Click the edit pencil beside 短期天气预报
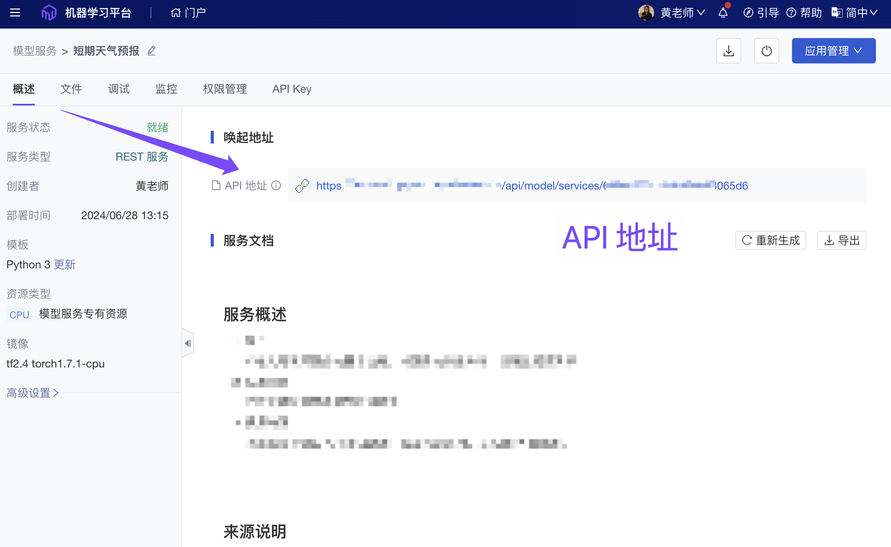Viewport: 891px width, 547px height. pos(152,51)
